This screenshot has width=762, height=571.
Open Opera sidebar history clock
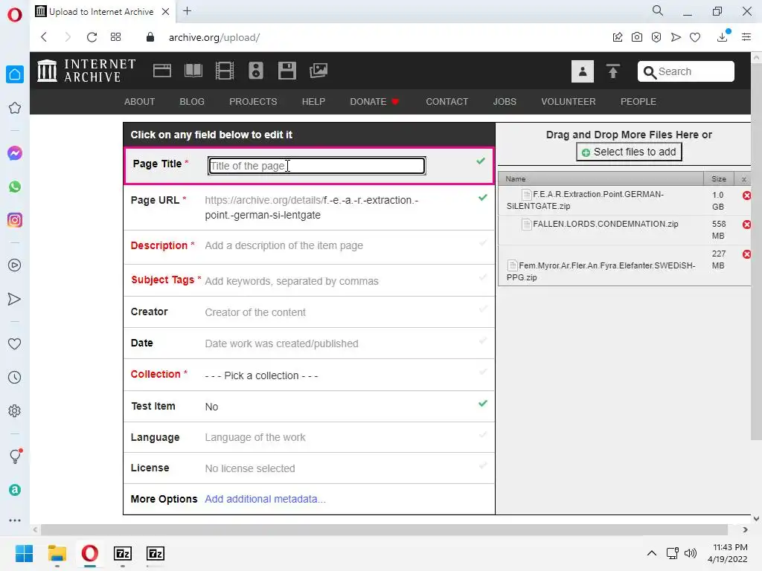(x=15, y=377)
